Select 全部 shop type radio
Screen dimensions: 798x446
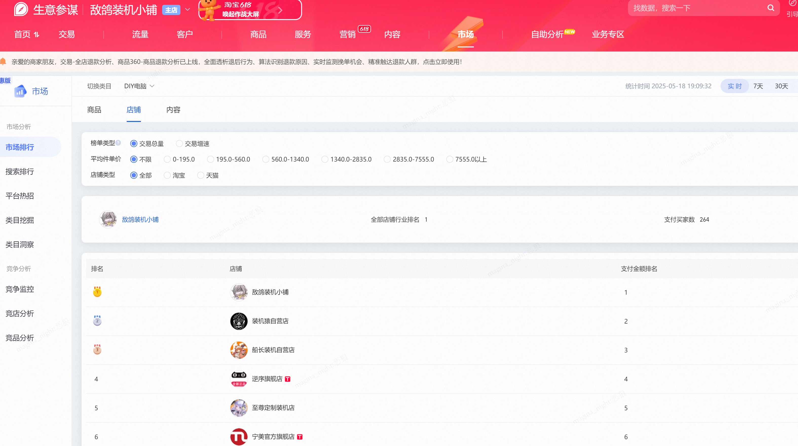134,175
